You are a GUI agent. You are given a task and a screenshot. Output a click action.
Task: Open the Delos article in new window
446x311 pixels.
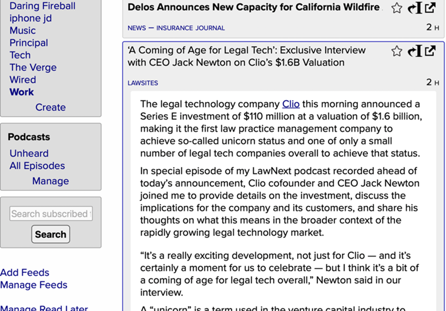click(x=430, y=8)
